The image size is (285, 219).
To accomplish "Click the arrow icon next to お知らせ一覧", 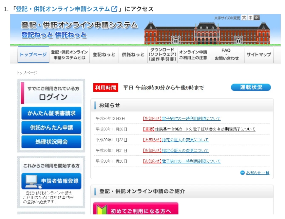I will pyautogui.click(x=242, y=173).
